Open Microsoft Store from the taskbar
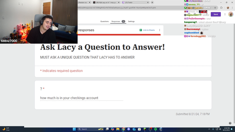Image resolution: width=235 pixels, height=132 pixels. click(140, 129)
